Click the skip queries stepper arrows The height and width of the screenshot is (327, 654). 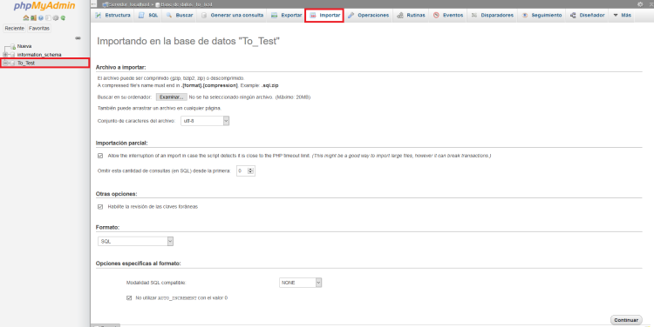tap(250, 170)
